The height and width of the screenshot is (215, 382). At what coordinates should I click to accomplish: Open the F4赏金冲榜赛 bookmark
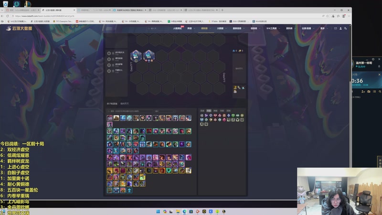[x=175, y=21]
